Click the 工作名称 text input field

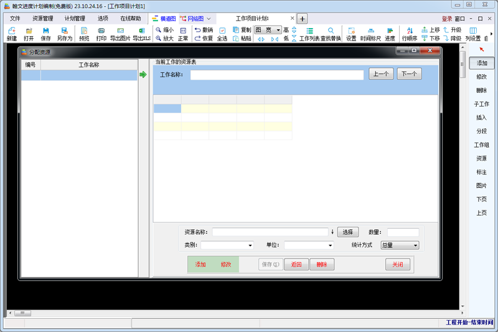276,75
